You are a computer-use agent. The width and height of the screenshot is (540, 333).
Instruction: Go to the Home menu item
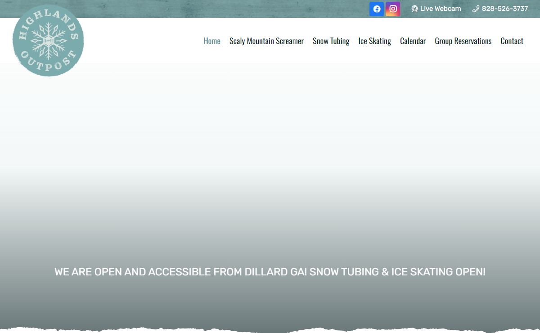point(212,41)
